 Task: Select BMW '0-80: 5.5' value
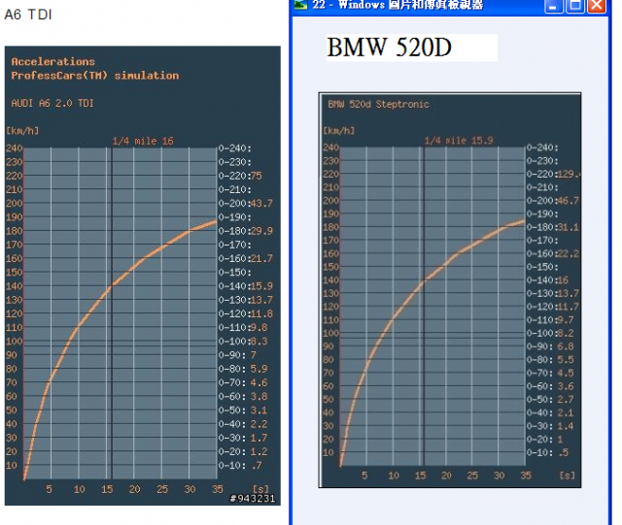point(550,359)
